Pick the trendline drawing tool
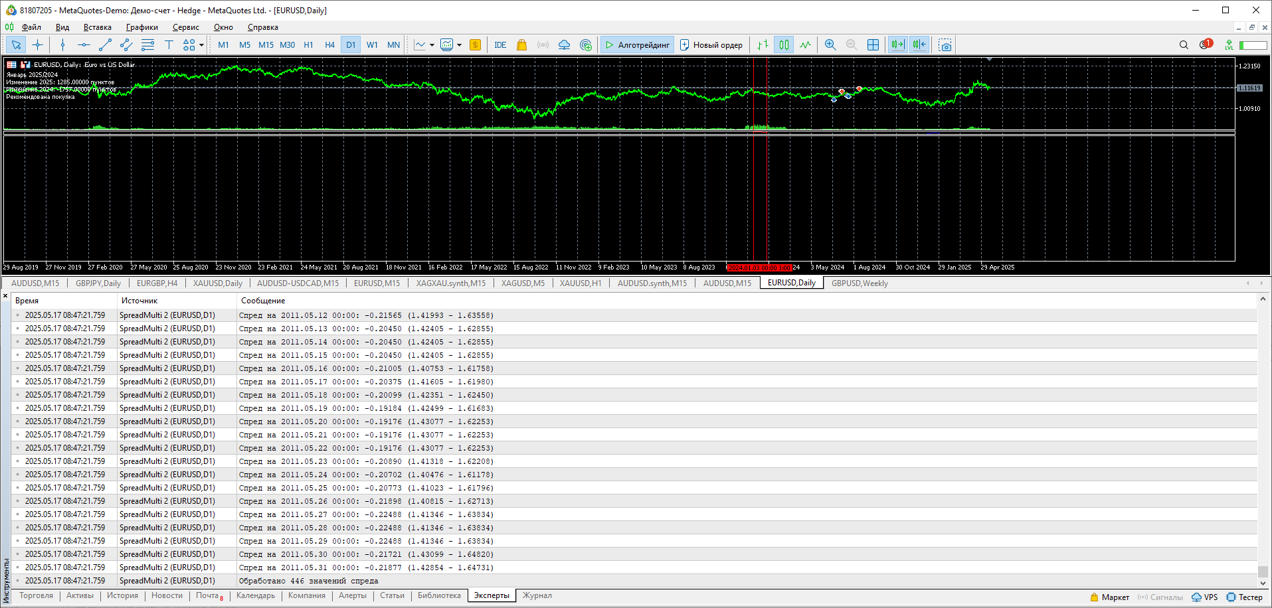Viewport: 1272px width, 608px height. point(105,45)
